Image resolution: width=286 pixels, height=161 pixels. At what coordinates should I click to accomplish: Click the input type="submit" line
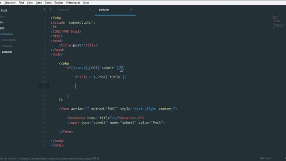(116, 123)
